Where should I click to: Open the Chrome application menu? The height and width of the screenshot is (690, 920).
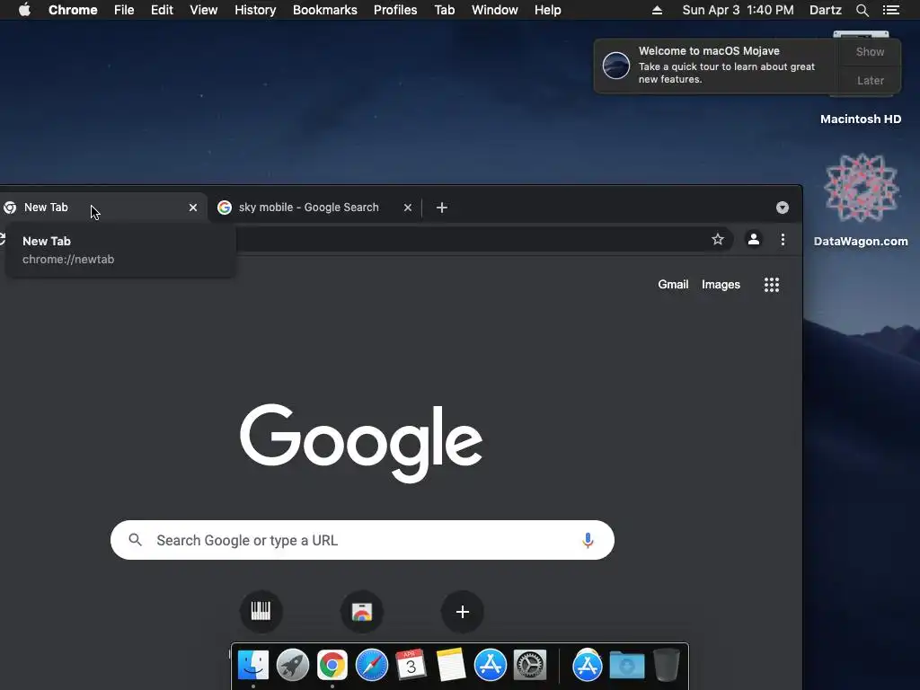[73, 10]
